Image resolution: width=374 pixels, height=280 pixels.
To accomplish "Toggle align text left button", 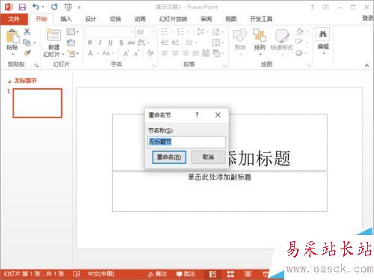I will tap(165, 53).
